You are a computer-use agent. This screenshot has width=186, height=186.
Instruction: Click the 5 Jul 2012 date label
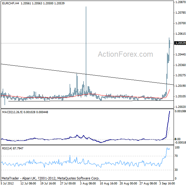click(x=7, y=184)
